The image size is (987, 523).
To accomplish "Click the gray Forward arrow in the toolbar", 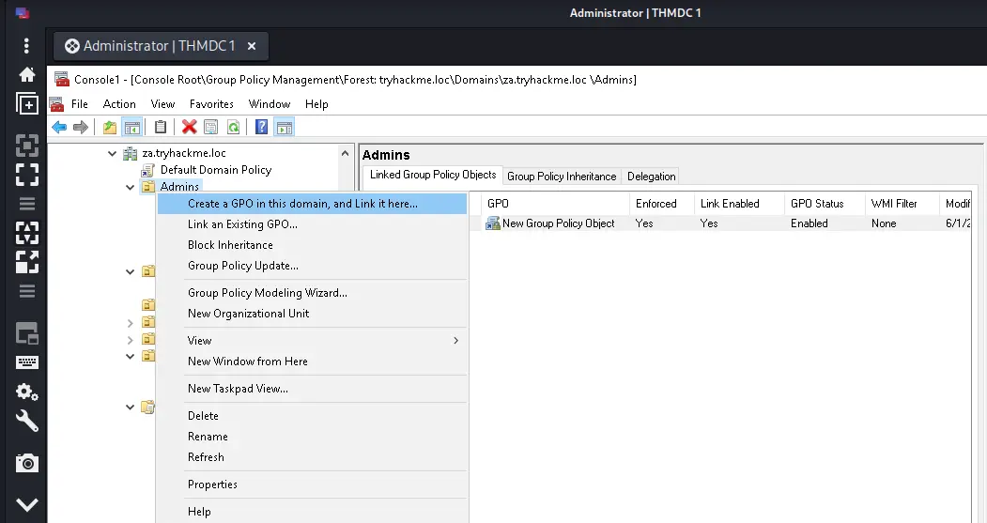I will pyautogui.click(x=81, y=127).
